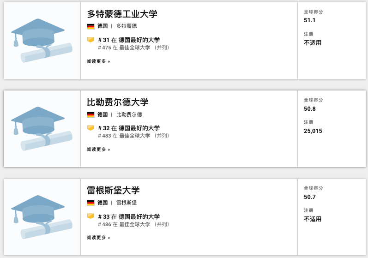Click the graduation cap image for 雷根斯堡大学
This screenshot has height=258, width=368.
point(42,217)
